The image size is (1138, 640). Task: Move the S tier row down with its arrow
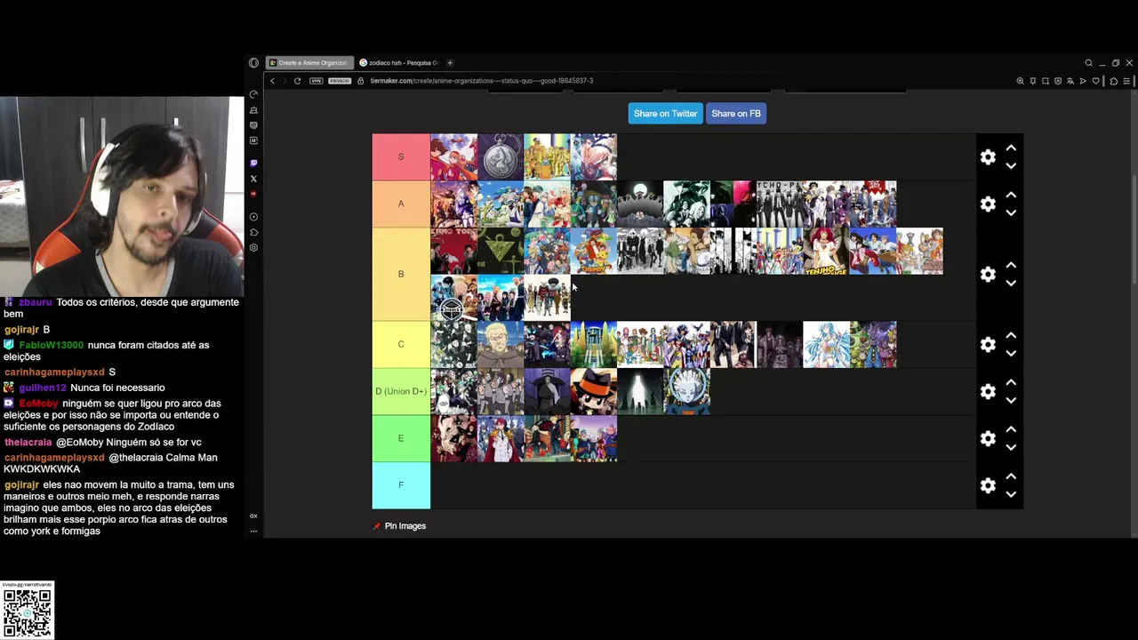1011,166
